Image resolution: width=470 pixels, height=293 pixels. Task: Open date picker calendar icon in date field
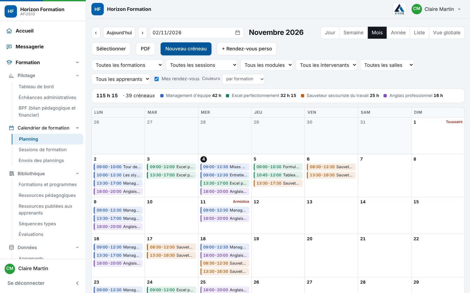tap(238, 33)
